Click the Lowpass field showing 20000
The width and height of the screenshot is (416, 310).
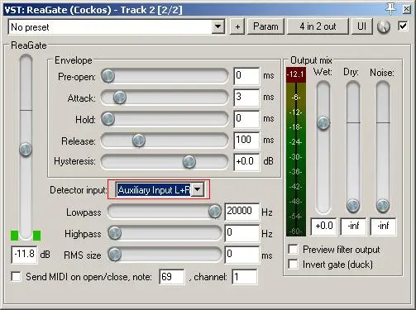pos(242,212)
